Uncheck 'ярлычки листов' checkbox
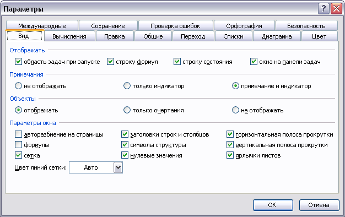Viewport: 345px width, 217px height. click(x=230, y=155)
